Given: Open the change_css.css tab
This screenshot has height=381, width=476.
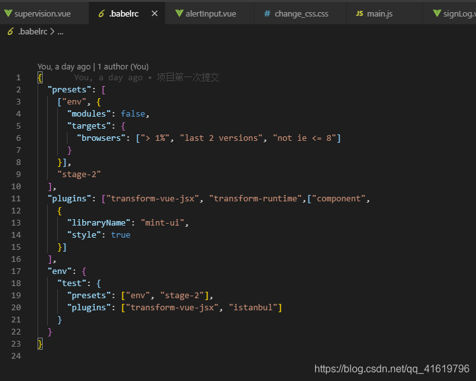Looking at the screenshot, I should [301, 13].
